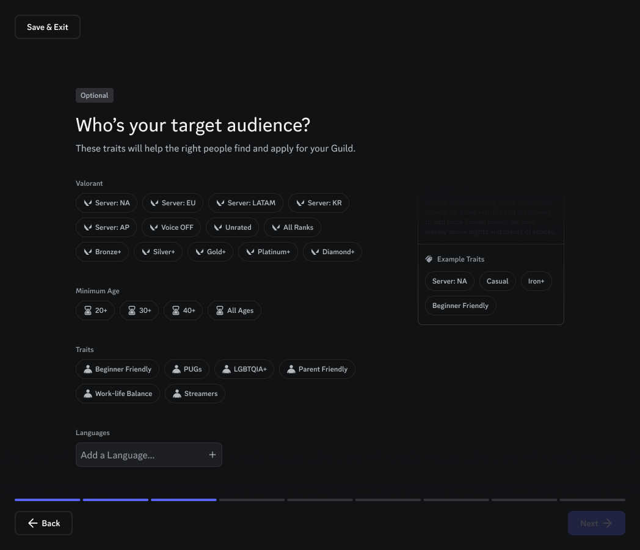
Task: Select the LGBTQIA+ trait chip
Action: [x=244, y=369]
